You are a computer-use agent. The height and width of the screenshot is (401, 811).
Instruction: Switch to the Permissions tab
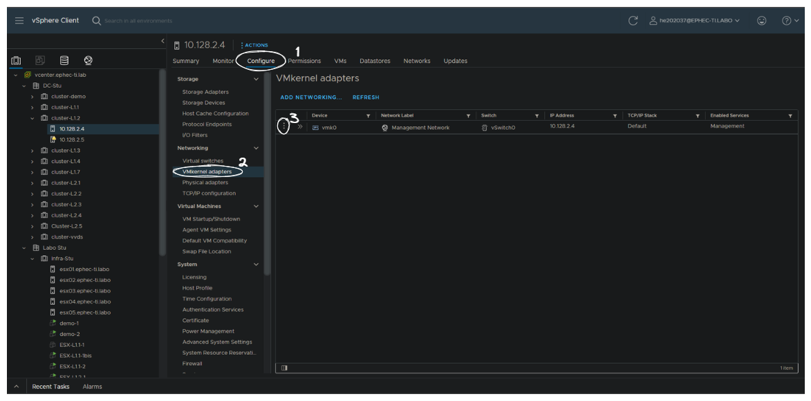[304, 61]
